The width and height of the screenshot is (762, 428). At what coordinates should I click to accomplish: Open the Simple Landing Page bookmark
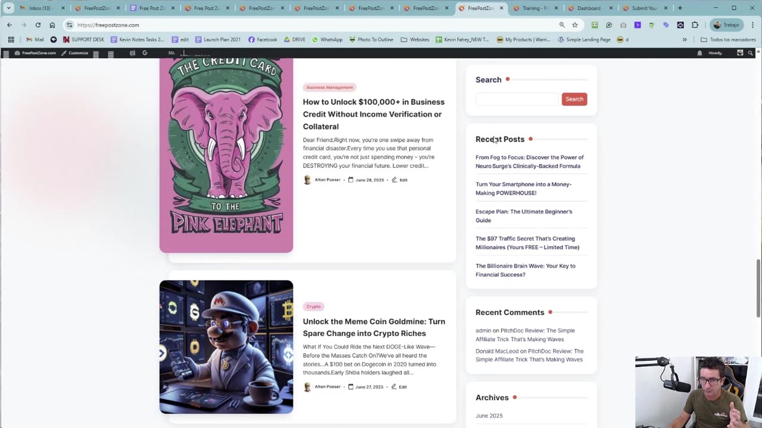coord(584,39)
